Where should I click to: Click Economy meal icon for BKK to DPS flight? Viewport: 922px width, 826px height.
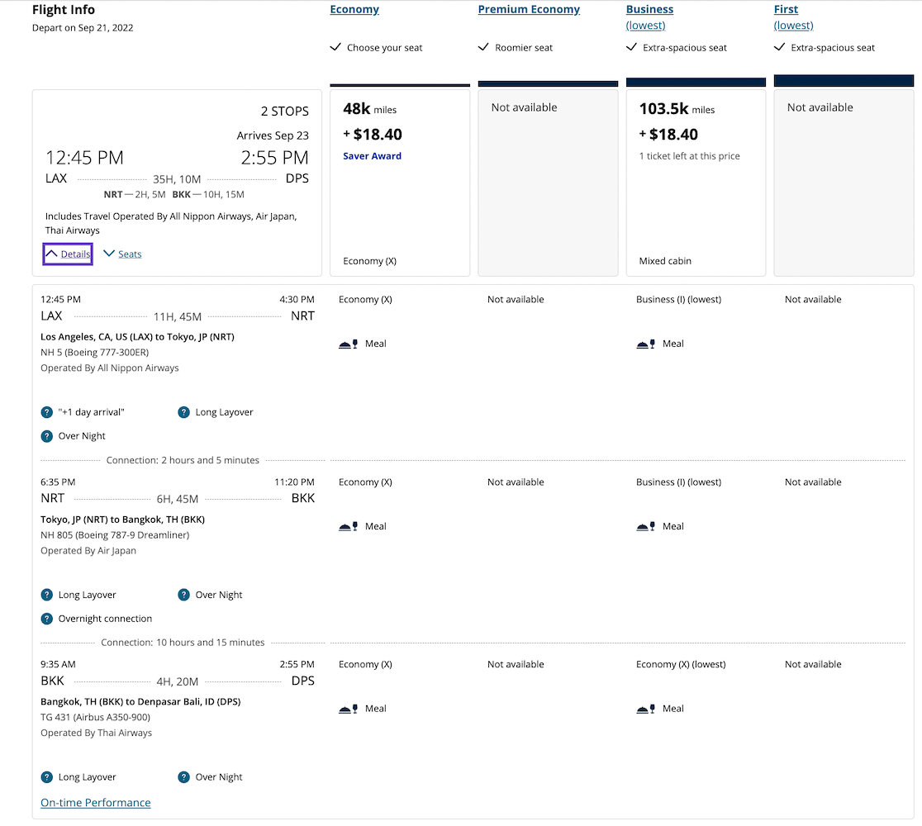tap(348, 709)
